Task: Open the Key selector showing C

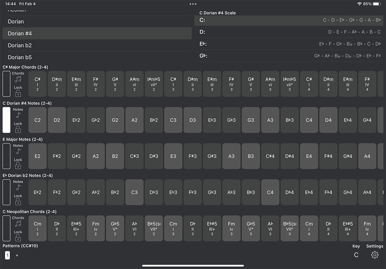Action: [356, 255]
